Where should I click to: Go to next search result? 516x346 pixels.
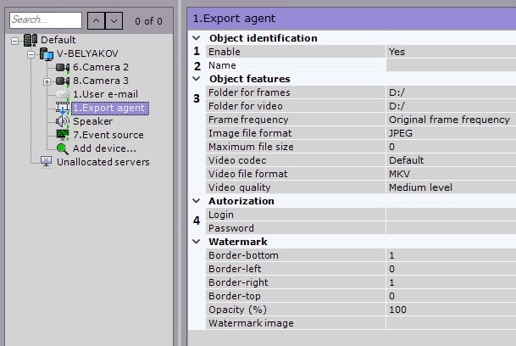114,20
